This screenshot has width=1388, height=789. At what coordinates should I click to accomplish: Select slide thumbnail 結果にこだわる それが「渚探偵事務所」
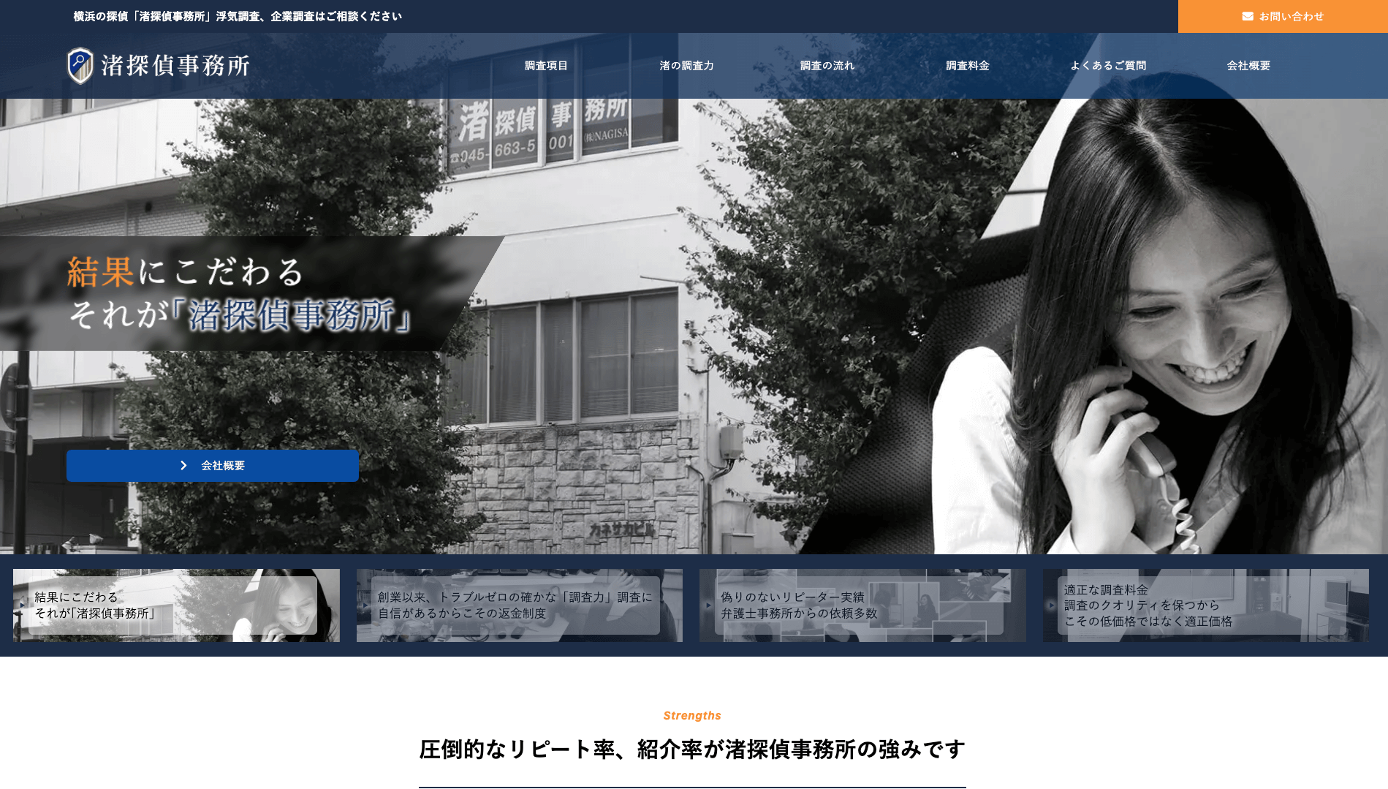[176, 605]
